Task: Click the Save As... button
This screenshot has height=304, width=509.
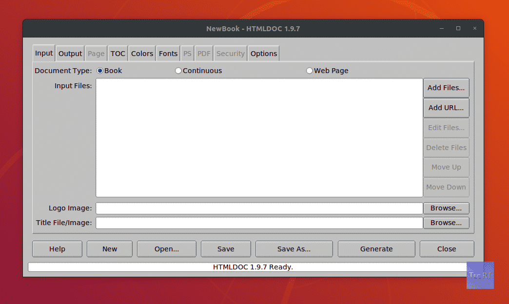Action: [x=294, y=249]
